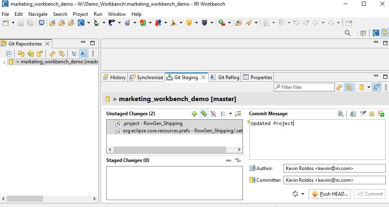Image resolution: width=389 pixels, height=207 pixels.
Task: Click the crossed-out file icon in Unstaged Changes
Action: click(213, 114)
